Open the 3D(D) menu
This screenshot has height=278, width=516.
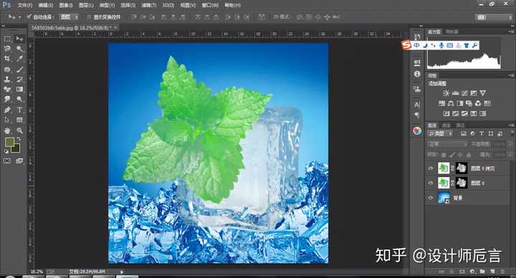[x=168, y=5]
